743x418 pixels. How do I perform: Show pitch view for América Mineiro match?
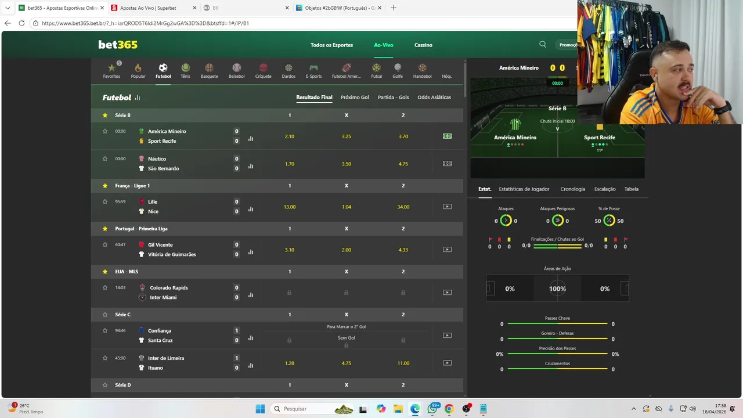point(447,136)
